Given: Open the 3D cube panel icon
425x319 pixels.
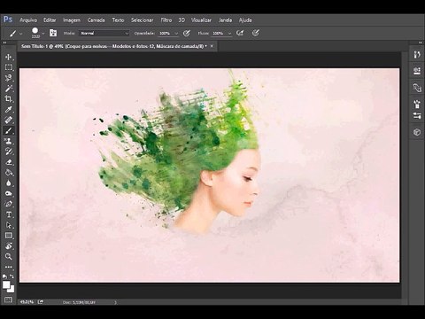Looking at the screenshot, I should click(417, 132).
